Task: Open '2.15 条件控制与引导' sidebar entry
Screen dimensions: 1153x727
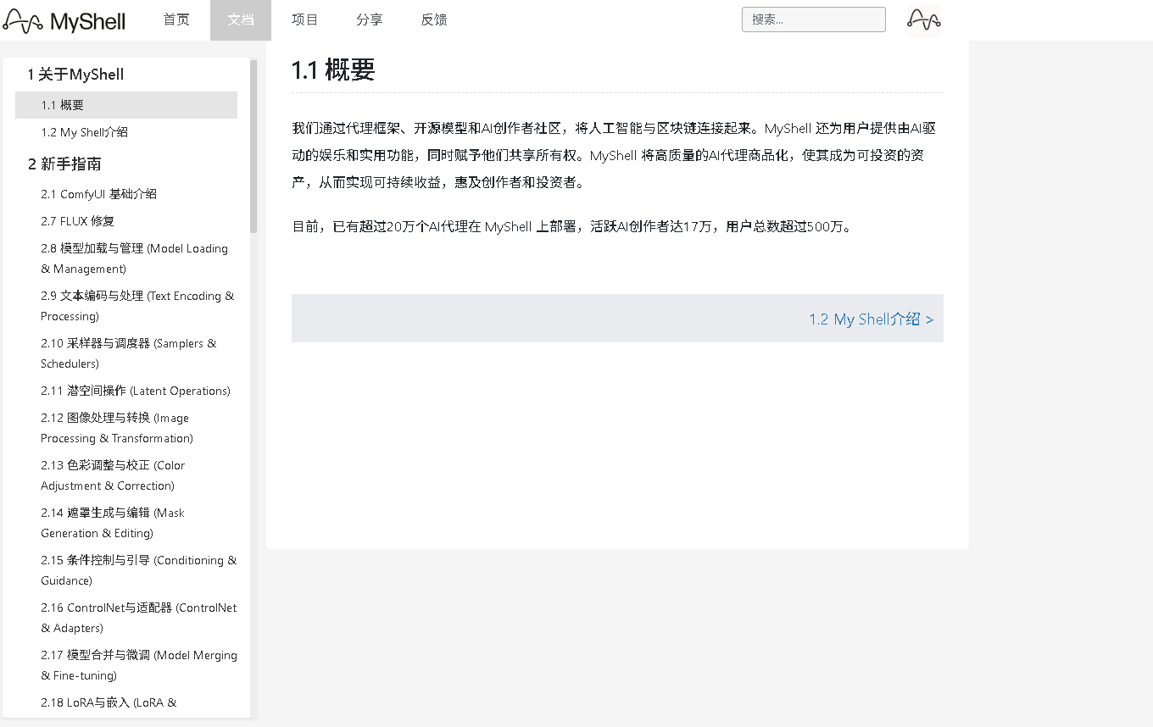Action: [x=139, y=570]
